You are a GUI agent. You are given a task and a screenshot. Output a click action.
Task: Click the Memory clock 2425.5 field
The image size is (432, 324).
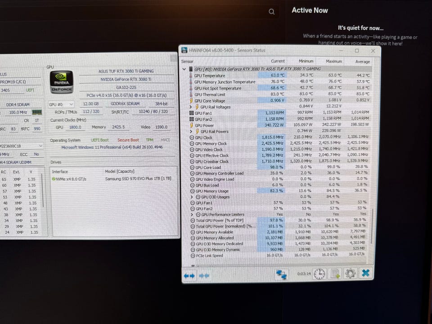[x=118, y=127]
